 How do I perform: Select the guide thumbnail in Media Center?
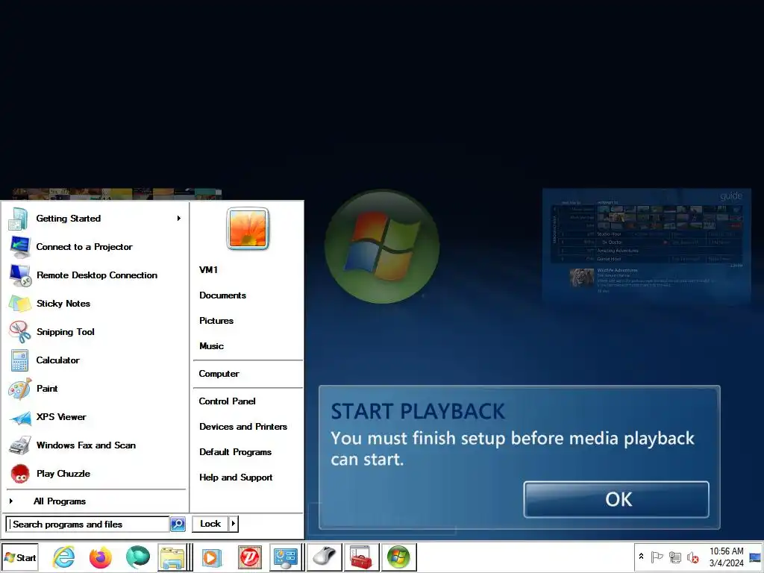647,246
